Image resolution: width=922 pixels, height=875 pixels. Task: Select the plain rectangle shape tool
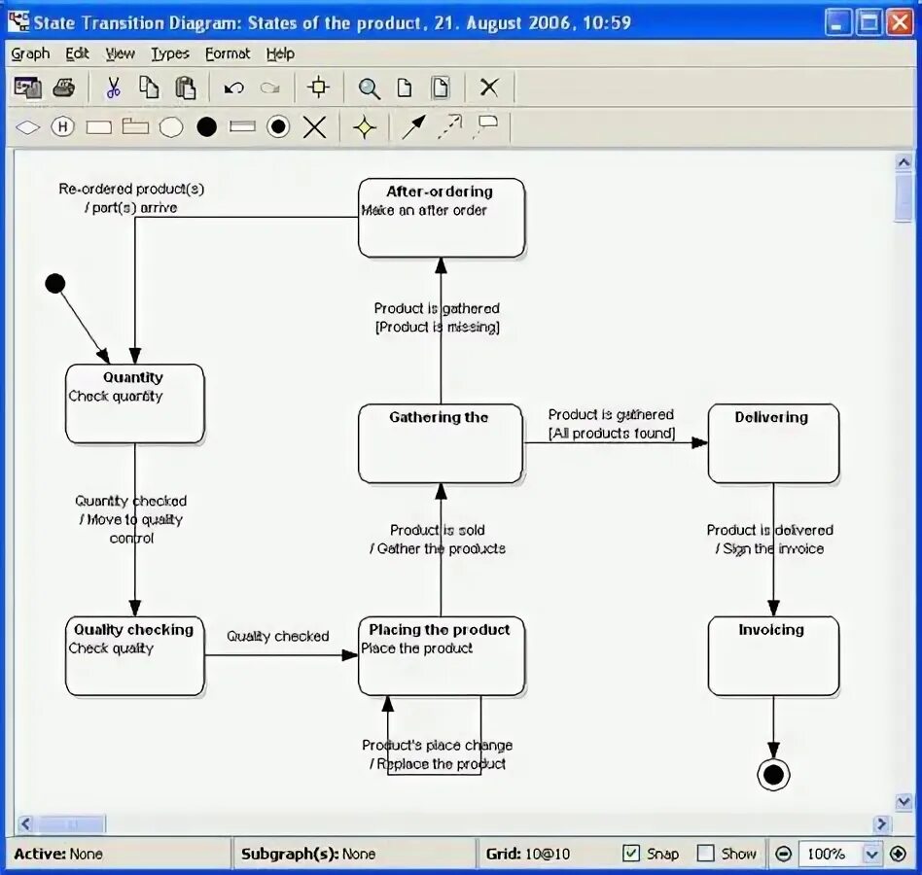click(99, 127)
